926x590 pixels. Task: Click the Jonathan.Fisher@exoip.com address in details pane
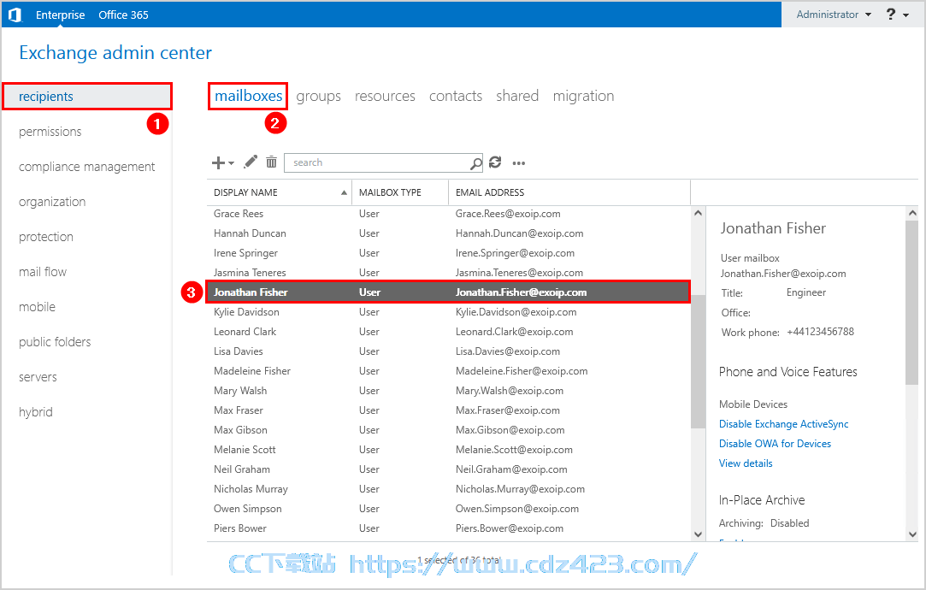point(783,274)
